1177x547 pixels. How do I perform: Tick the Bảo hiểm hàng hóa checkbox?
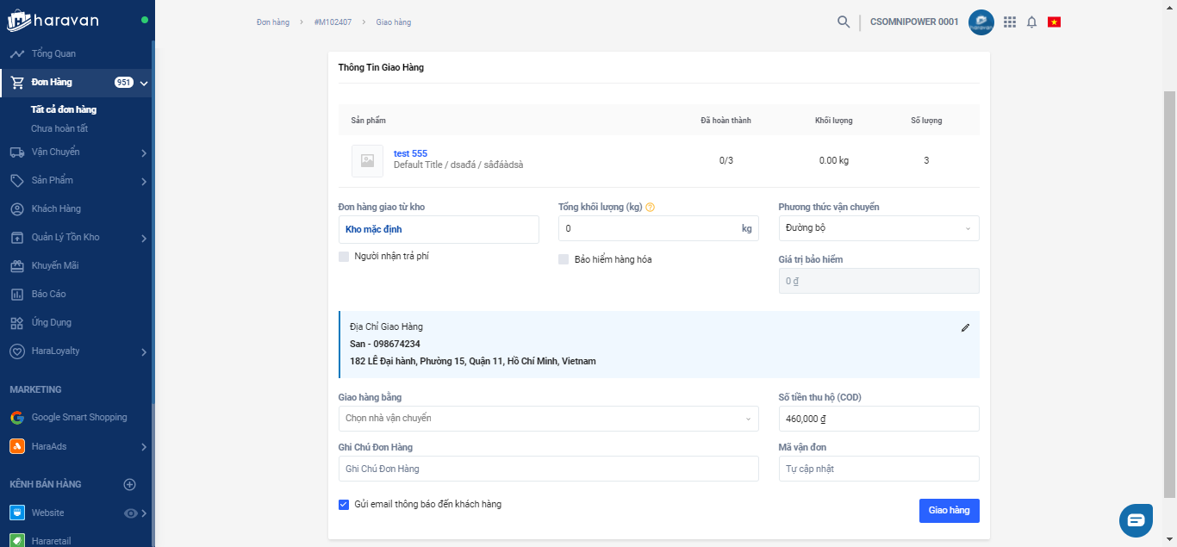point(564,259)
